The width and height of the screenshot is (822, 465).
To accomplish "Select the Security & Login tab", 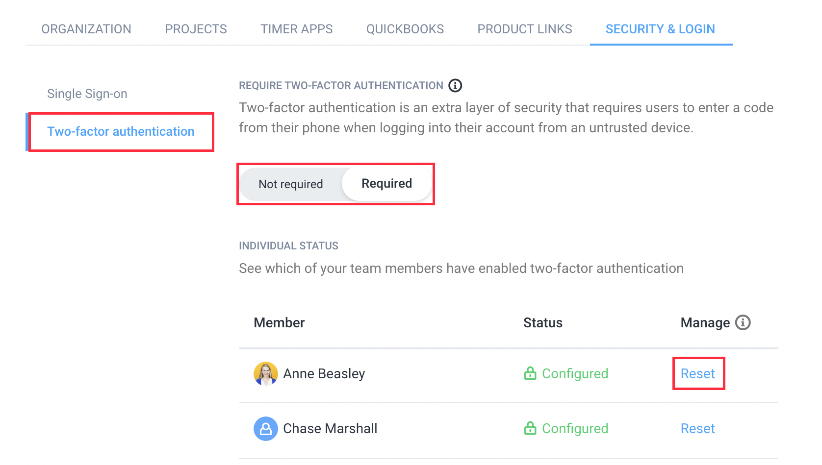I will (x=660, y=29).
